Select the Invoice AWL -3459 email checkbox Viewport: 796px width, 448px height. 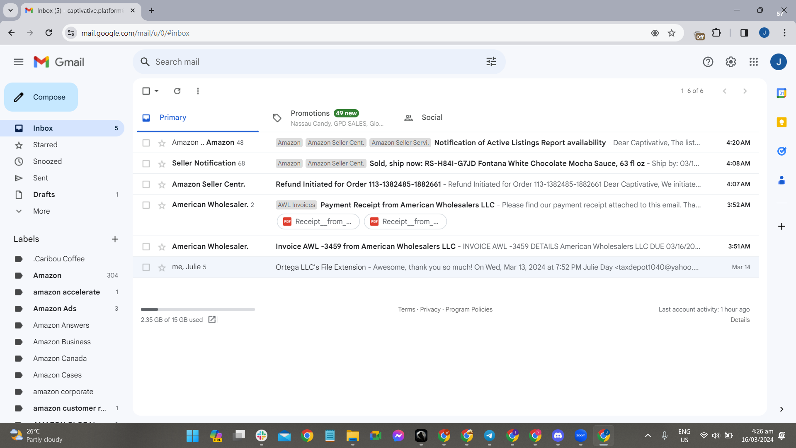coord(146,246)
